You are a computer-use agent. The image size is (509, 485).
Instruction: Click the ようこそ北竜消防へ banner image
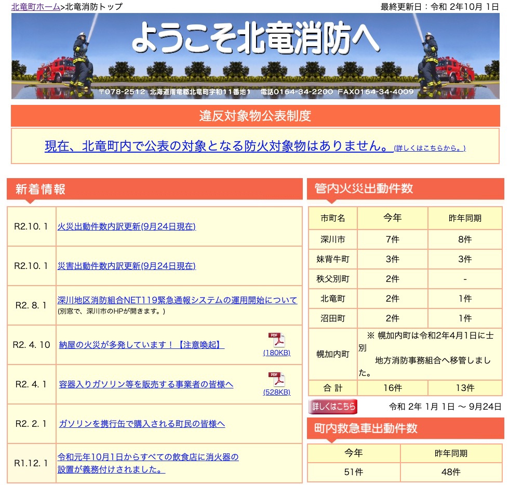click(254, 56)
